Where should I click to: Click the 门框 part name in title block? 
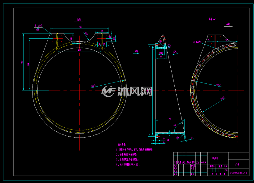237,164
